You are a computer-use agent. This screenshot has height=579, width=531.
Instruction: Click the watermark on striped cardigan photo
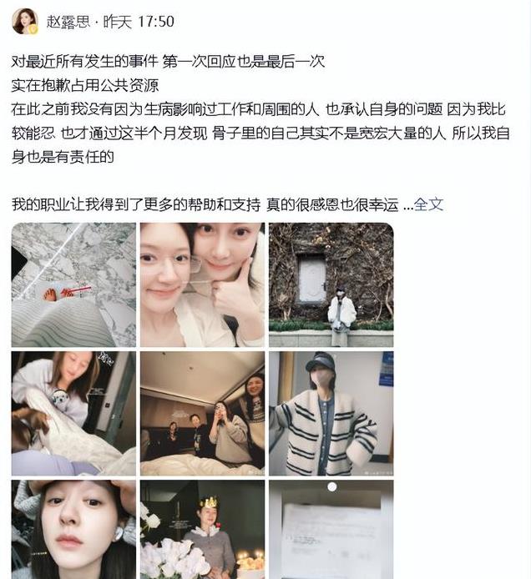(x=379, y=472)
